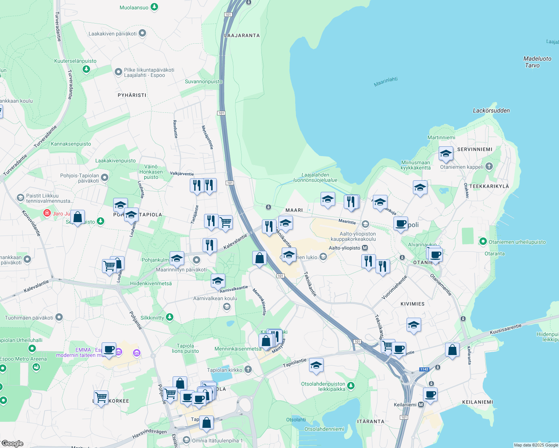The height and width of the screenshot is (448, 559).
Task: Select the Tapiolan kirkko church icon
Action: point(248,370)
